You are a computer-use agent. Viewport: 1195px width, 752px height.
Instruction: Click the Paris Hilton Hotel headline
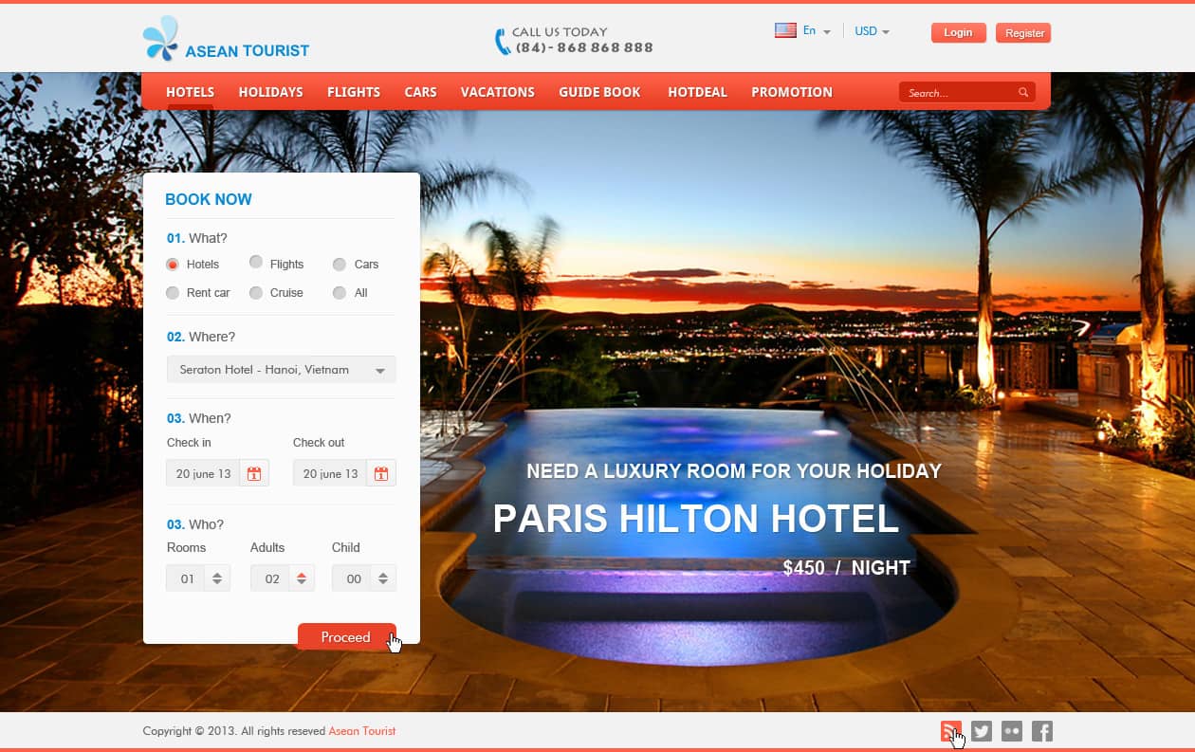coord(696,519)
